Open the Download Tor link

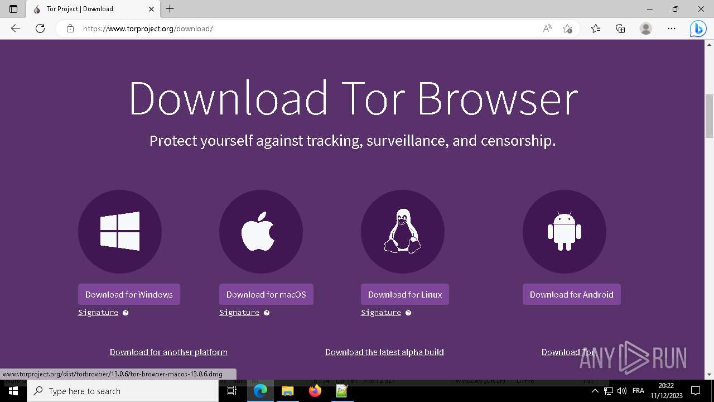[568, 352]
